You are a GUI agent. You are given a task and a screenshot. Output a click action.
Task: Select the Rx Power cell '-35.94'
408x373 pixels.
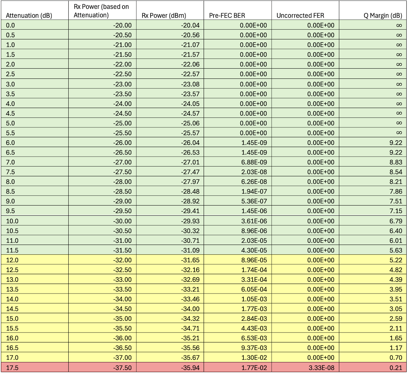point(170,368)
